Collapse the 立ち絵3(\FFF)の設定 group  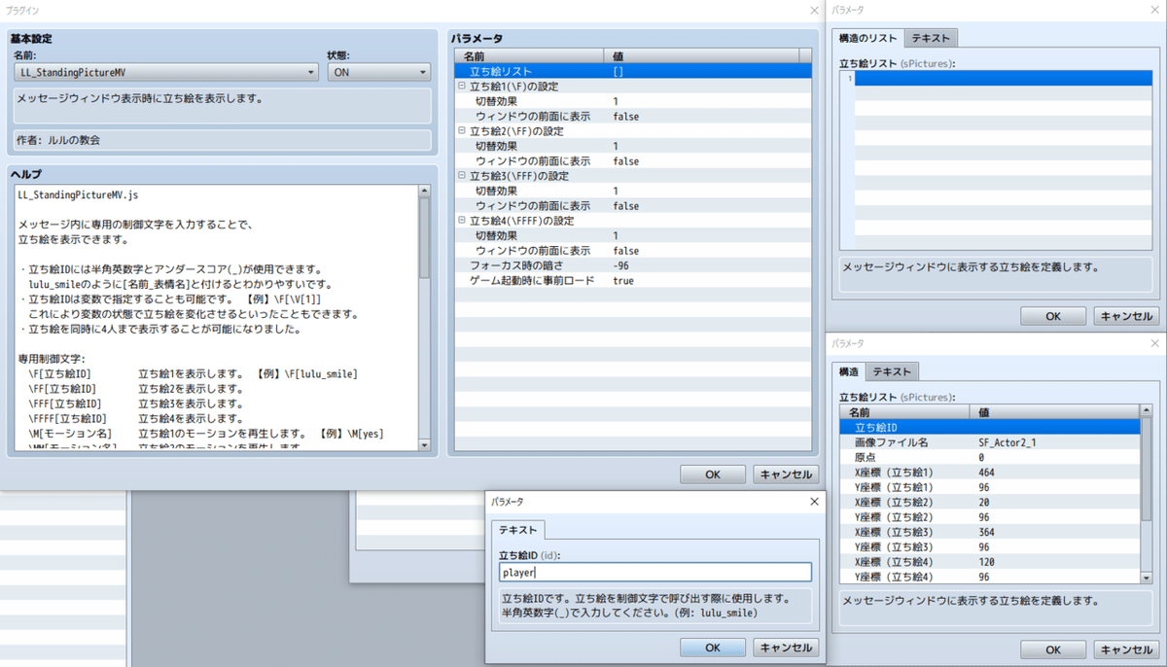(x=459, y=175)
